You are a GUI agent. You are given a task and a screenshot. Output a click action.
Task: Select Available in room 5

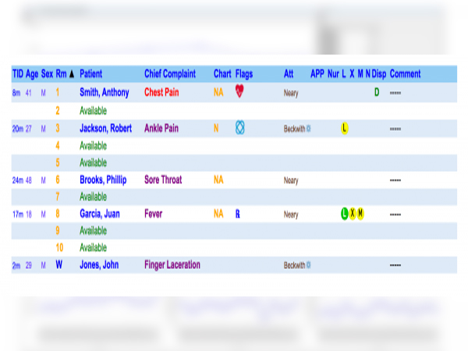pos(93,163)
